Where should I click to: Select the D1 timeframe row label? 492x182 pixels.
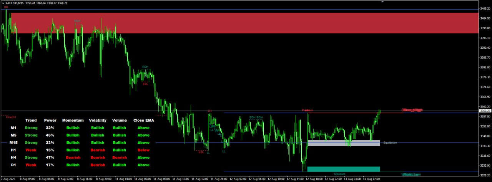pos(13,165)
